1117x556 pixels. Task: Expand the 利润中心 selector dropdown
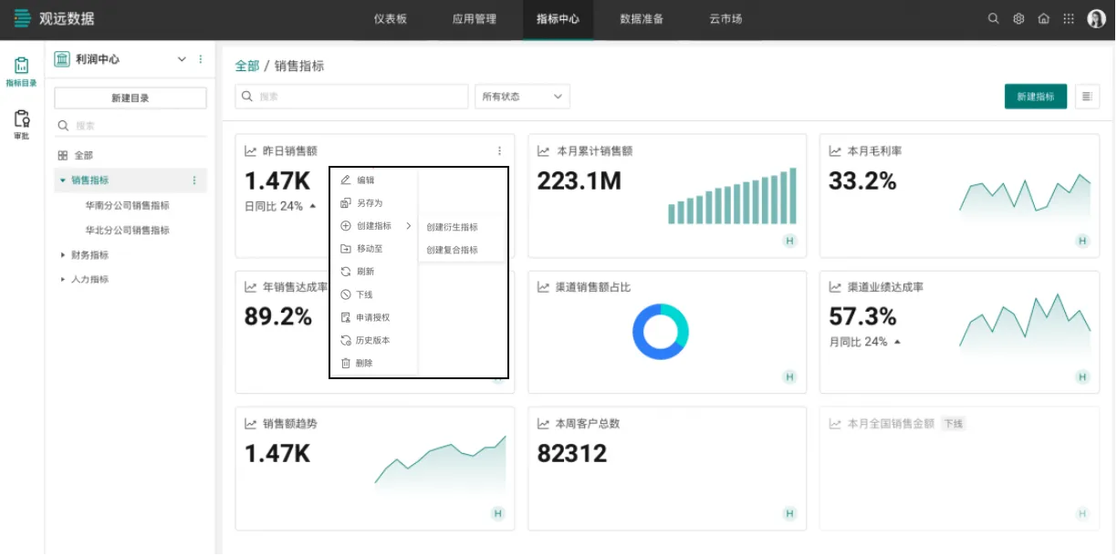click(x=181, y=59)
